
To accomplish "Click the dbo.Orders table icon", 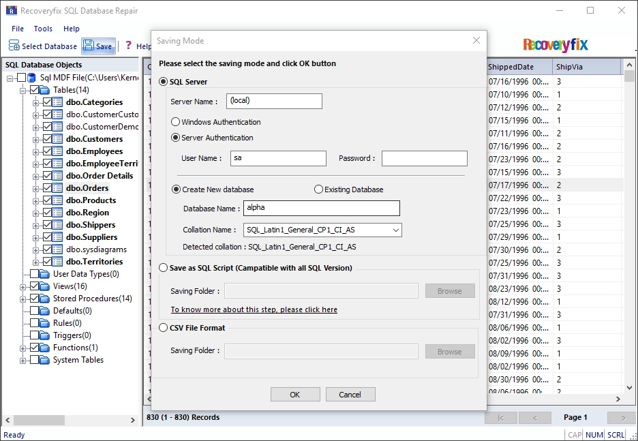I will pos(57,187).
